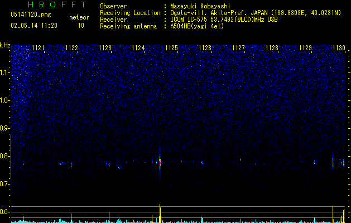Click the 1128 time marker
The width and height of the screenshot is (351, 223).
(x=272, y=48)
